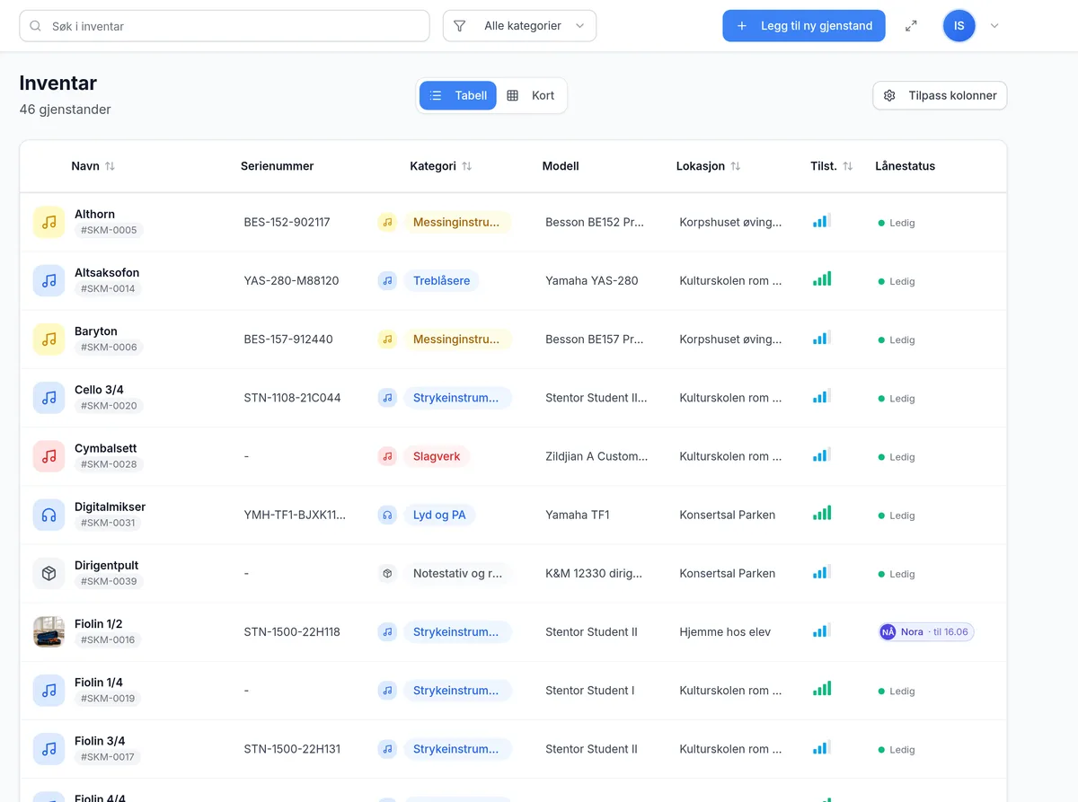
Task: Sort table by Tilst. column
Action: pyautogui.click(x=832, y=166)
